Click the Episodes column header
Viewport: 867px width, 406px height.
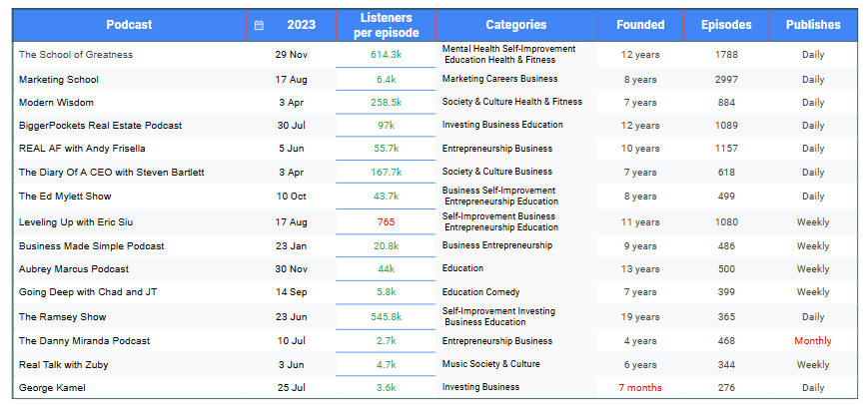(x=726, y=25)
